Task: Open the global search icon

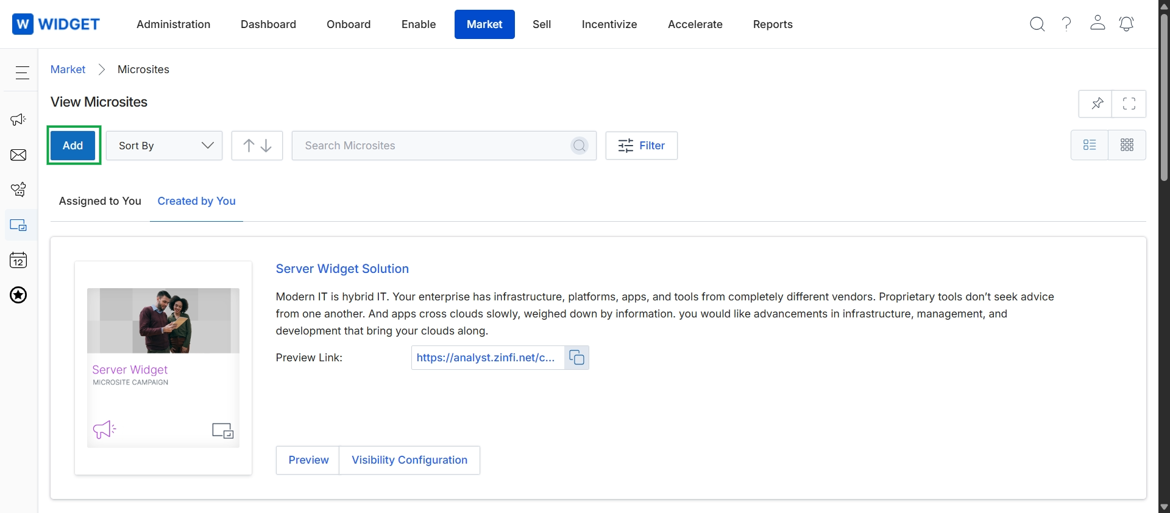Action: (1037, 24)
